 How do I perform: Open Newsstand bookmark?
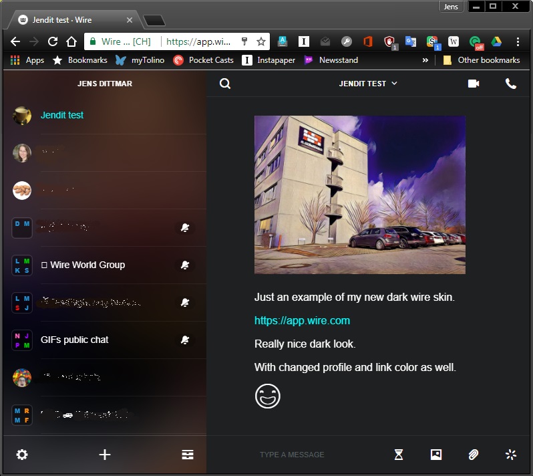click(331, 60)
